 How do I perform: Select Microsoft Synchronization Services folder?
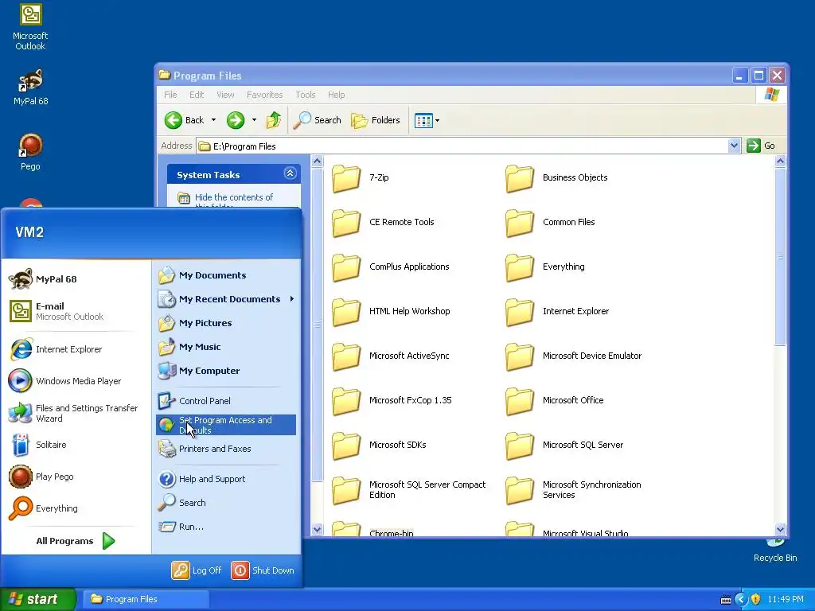(x=573, y=490)
